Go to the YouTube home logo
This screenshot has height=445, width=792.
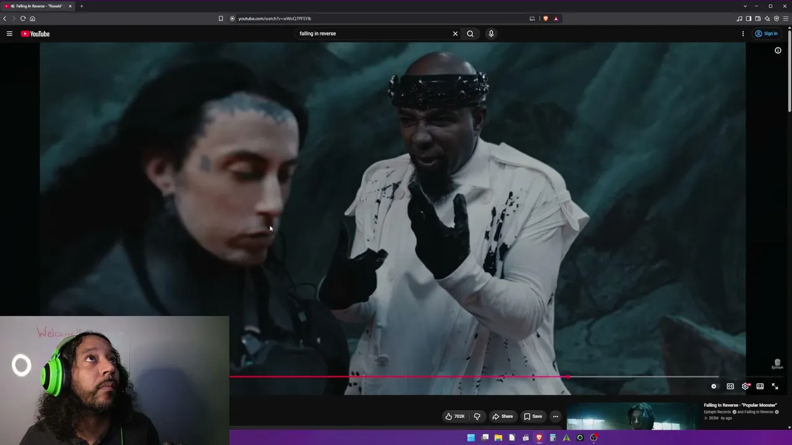coord(35,33)
